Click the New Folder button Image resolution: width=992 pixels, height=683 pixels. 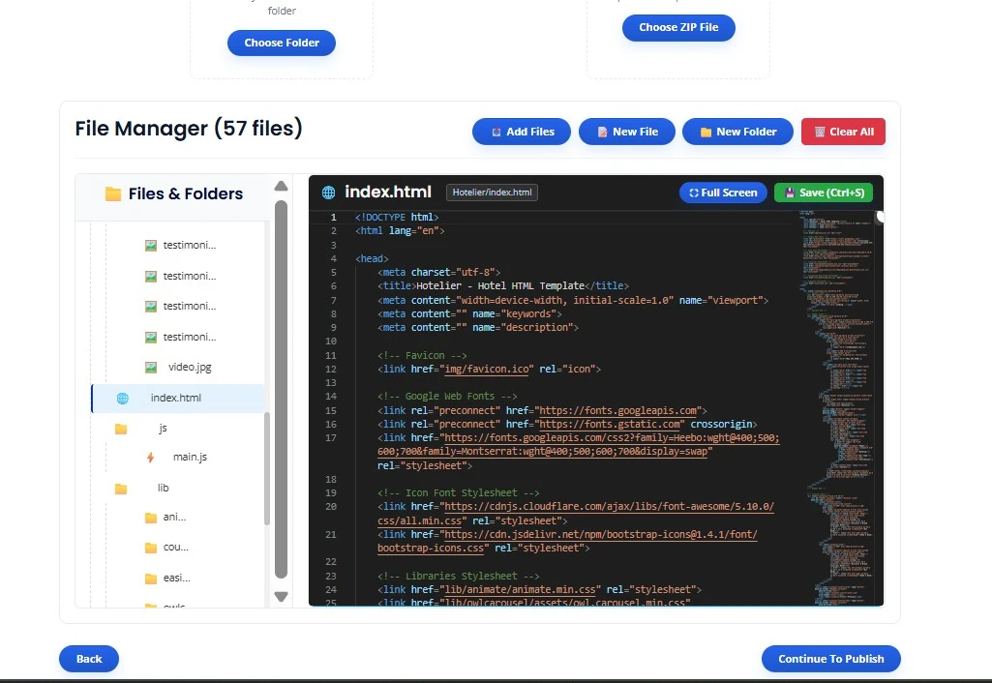(737, 131)
